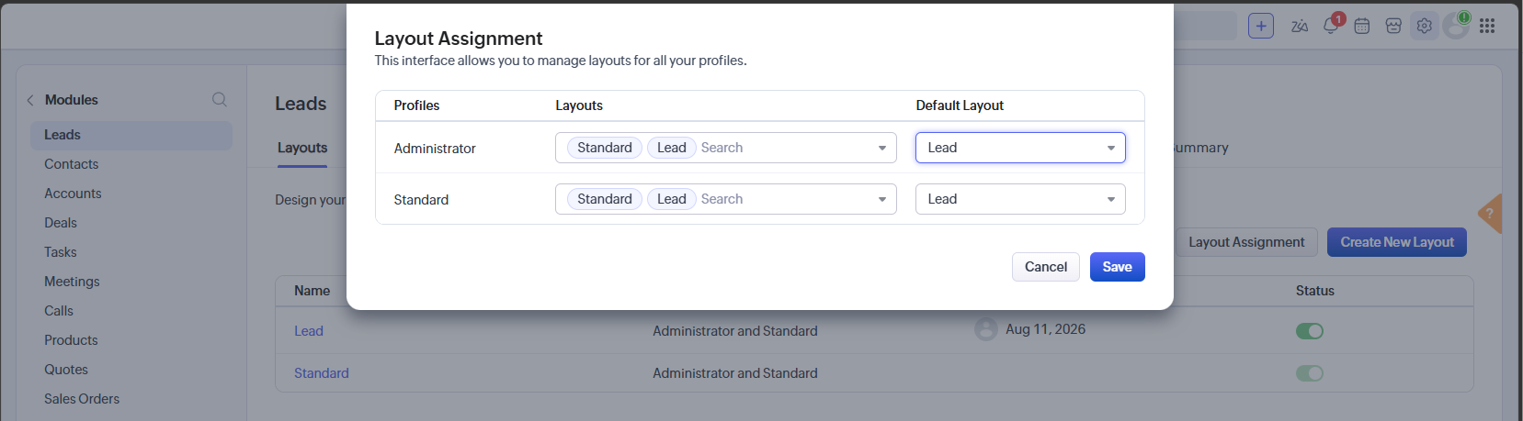Click the Aug 11, 2026 date
This screenshot has height=421, width=1523.
(x=1045, y=329)
